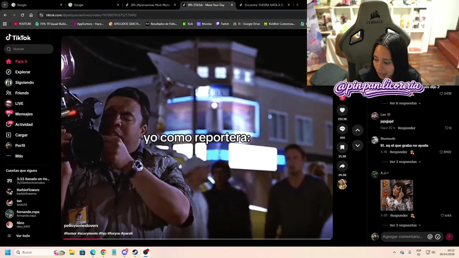
Task: Insert mention with @ icon
Action: click(430, 236)
